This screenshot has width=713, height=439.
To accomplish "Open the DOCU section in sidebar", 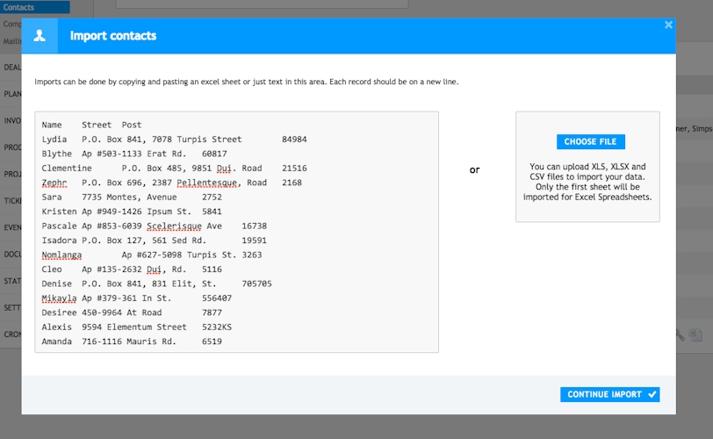I will click(11, 254).
